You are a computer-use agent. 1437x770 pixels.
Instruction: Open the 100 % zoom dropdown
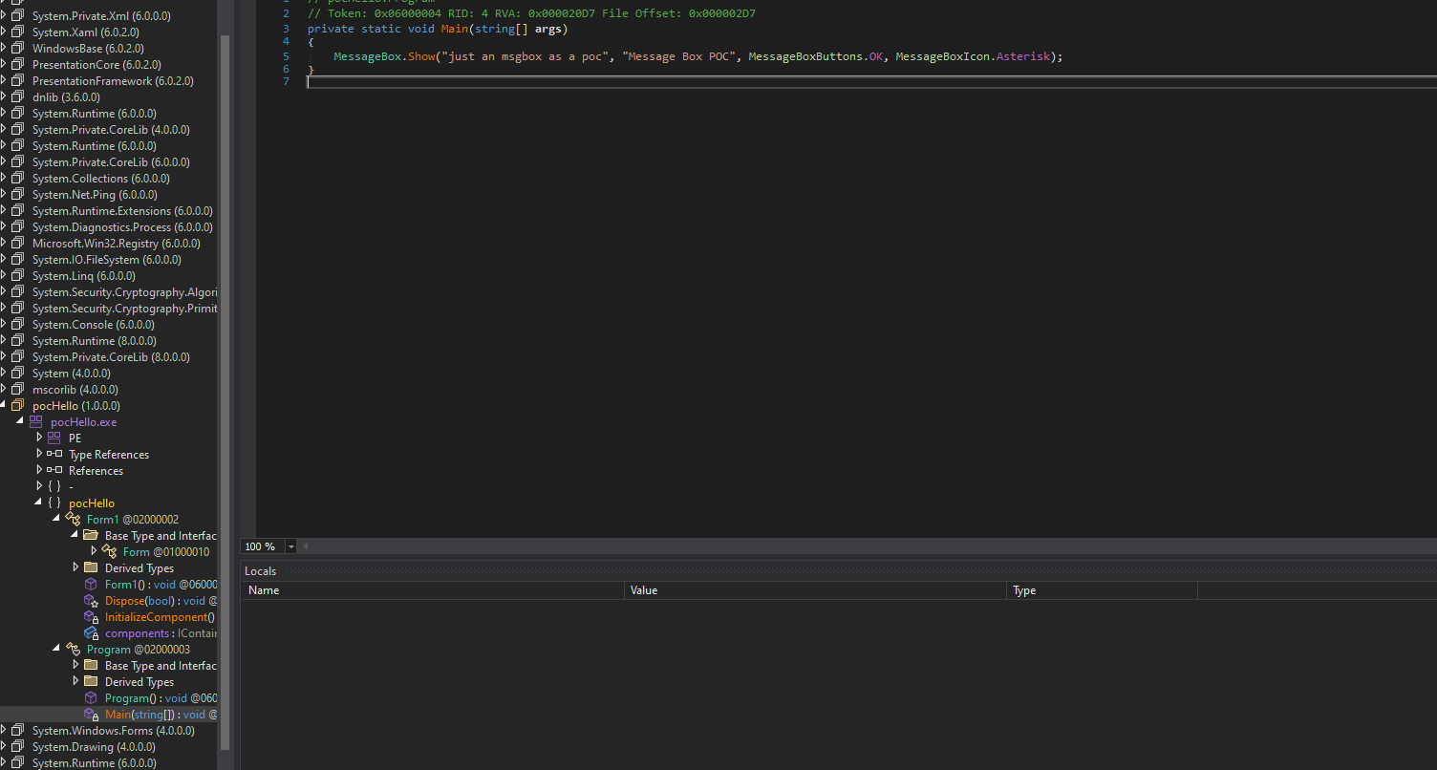click(x=291, y=546)
